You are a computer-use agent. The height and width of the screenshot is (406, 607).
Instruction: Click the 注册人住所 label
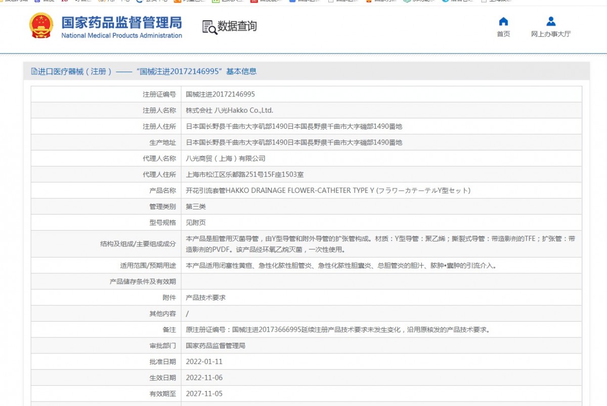click(159, 126)
